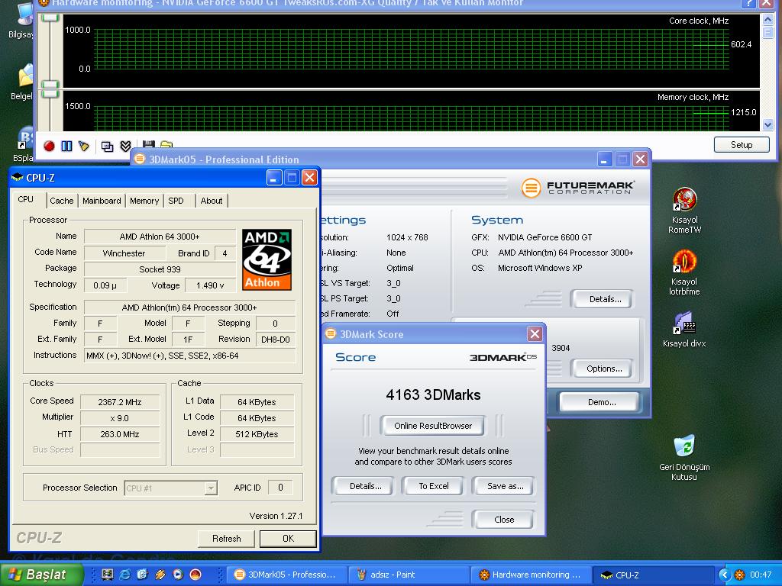The width and height of the screenshot is (782, 586).
Task: Click the Winamp lightning quick launch icon
Action: pos(160,575)
